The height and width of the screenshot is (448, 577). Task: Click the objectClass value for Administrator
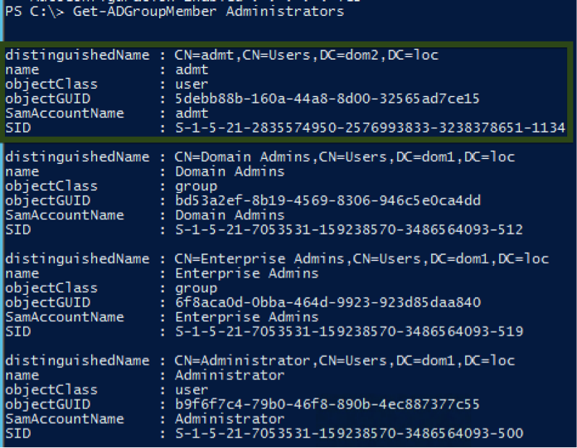tap(191, 390)
